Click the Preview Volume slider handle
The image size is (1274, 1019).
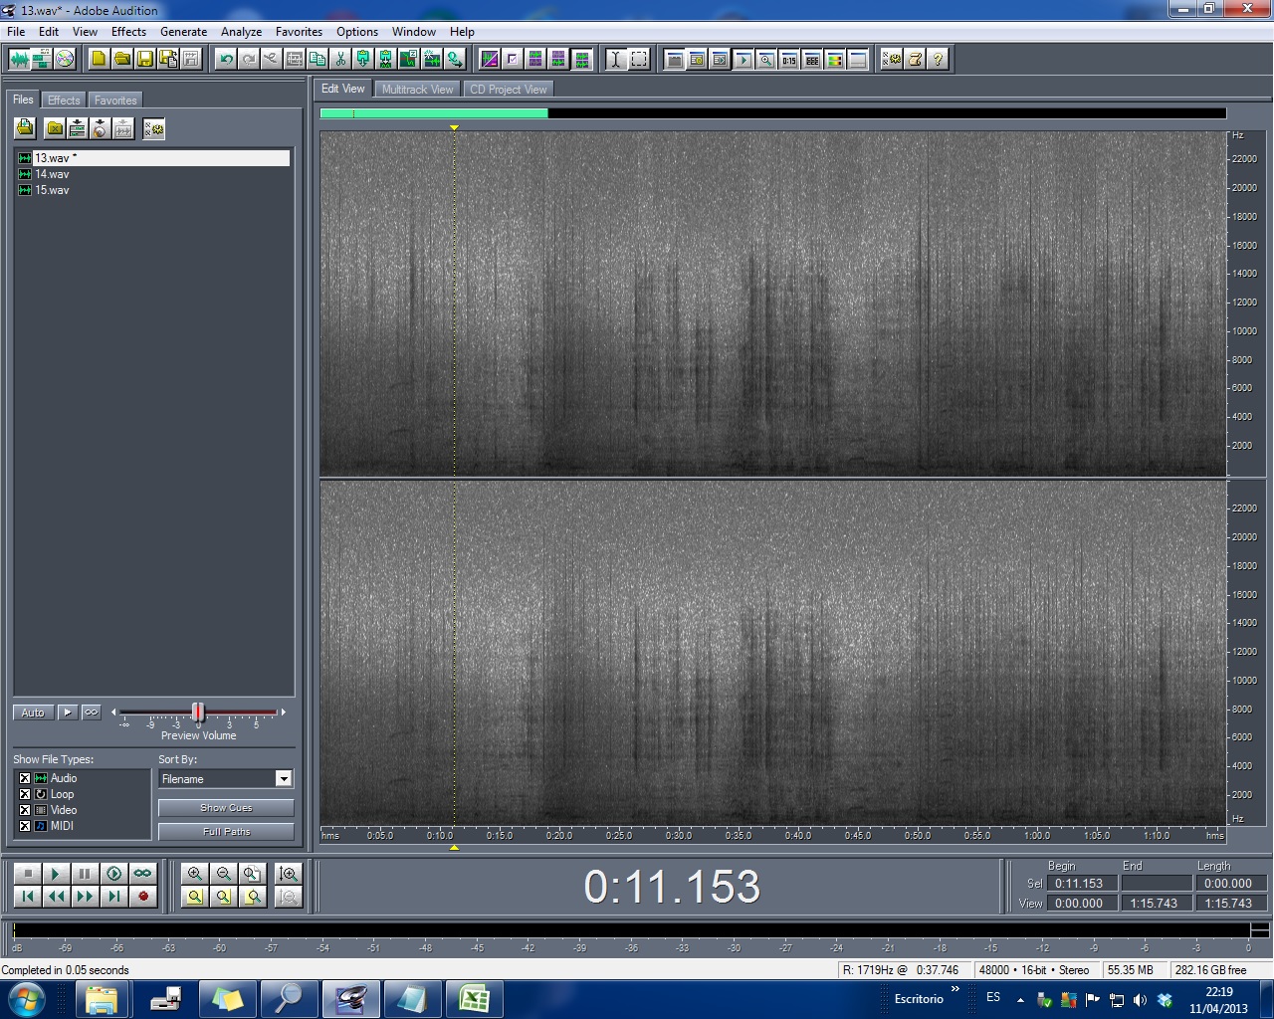tap(198, 713)
